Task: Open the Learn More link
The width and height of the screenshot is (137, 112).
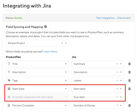Action: [x=50, y=52]
